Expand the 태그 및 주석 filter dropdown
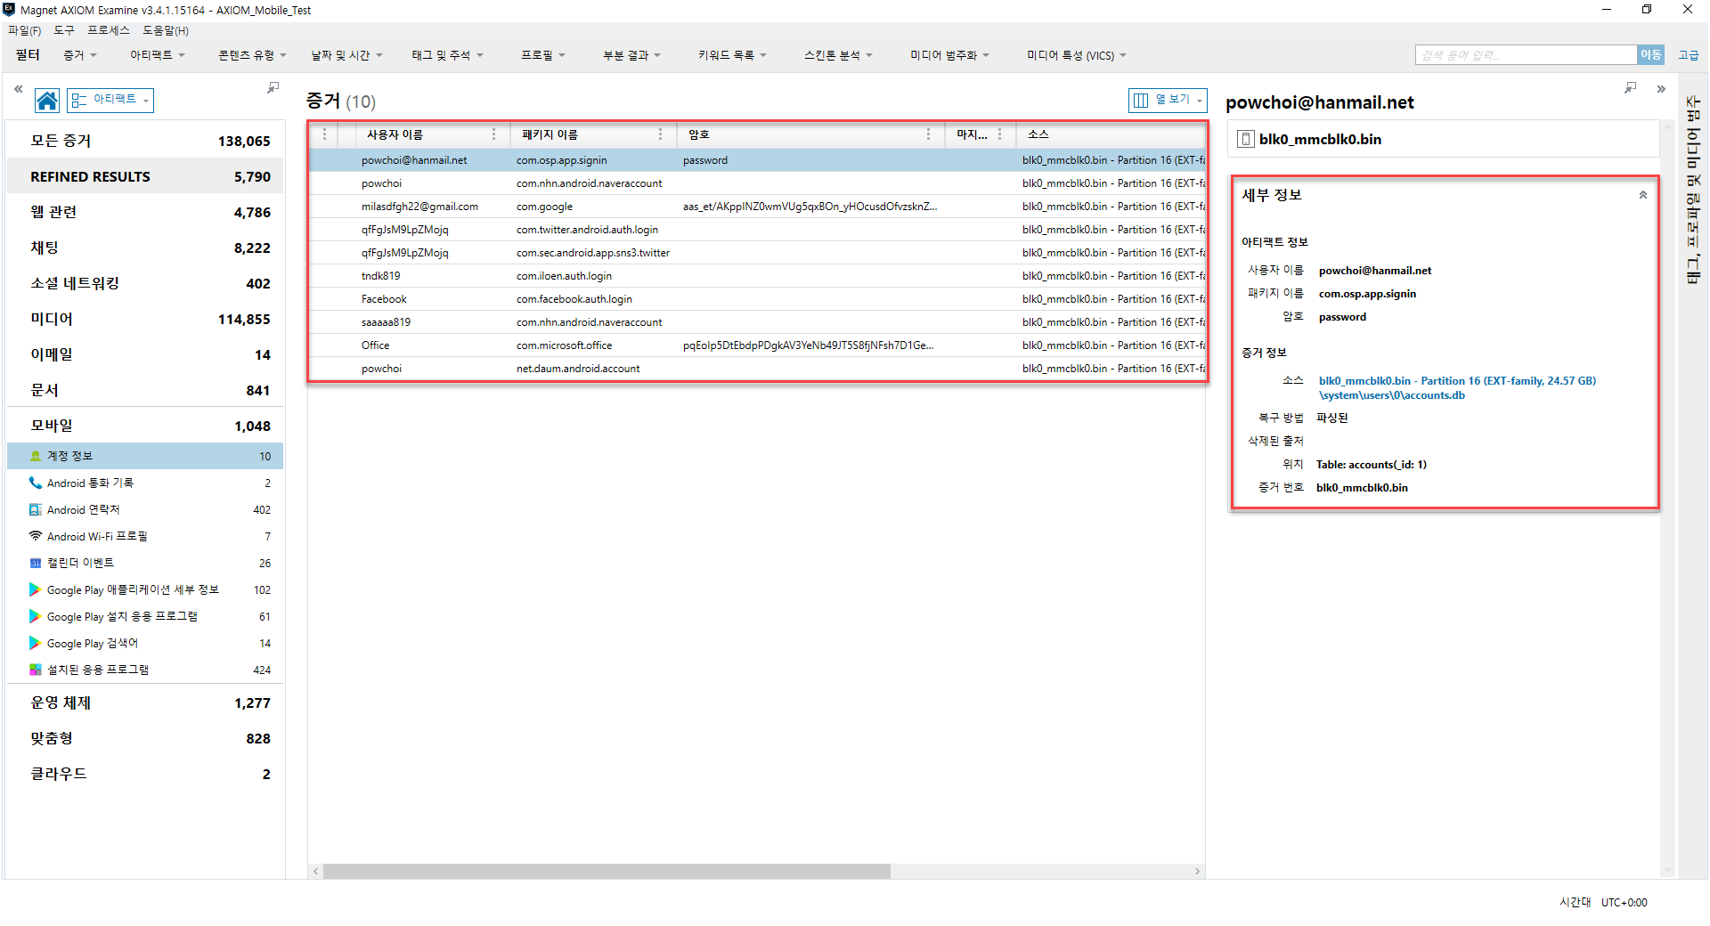 447,55
